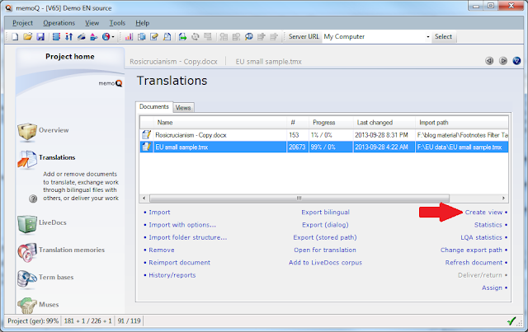Open the Operations menu

point(59,23)
